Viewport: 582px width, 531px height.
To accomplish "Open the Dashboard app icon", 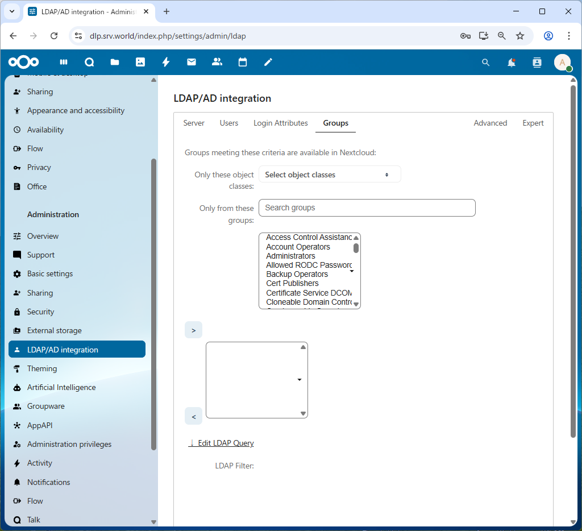I will point(64,62).
